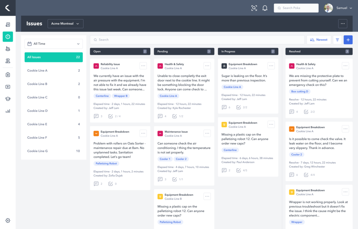Open the overflow menu on the Issues header

[x=343, y=23]
